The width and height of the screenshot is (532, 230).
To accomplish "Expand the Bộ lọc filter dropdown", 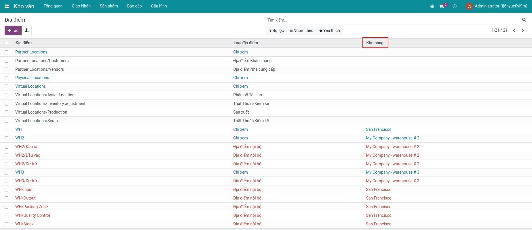I will tap(276, 30).
